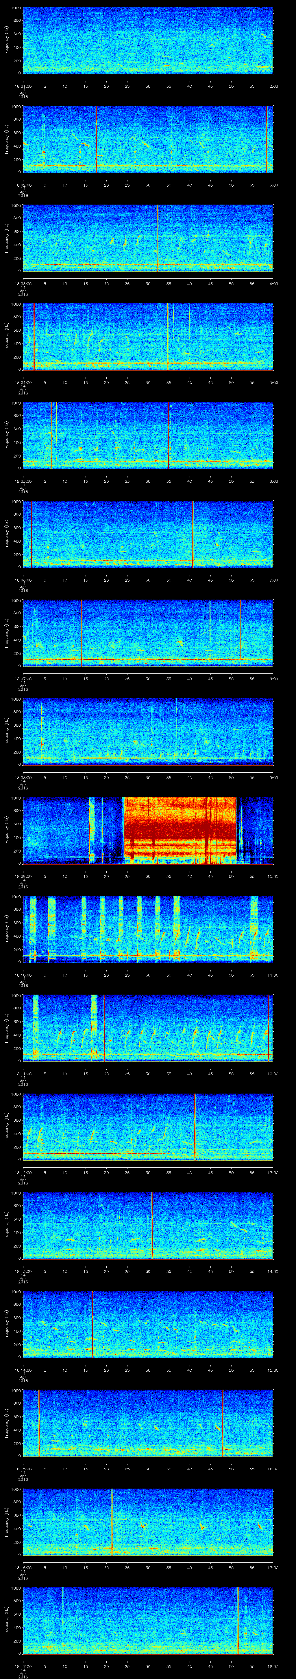Open the spectrogram panel starting at 18:06:00

click(148, 534)
